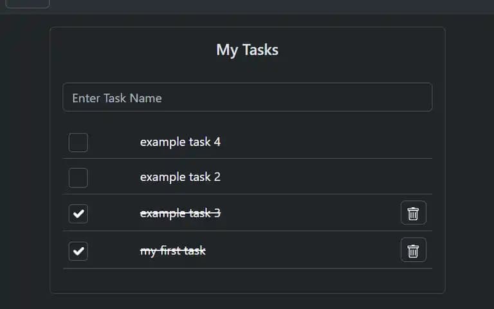This screenshot has width=494, height=309.
Task: Mark example task 2 as completed
Action: [x=78, y=178]
